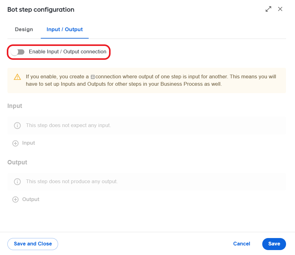Select the Input / Output tab
Screen dimensions: 295x255
point(65,30)
